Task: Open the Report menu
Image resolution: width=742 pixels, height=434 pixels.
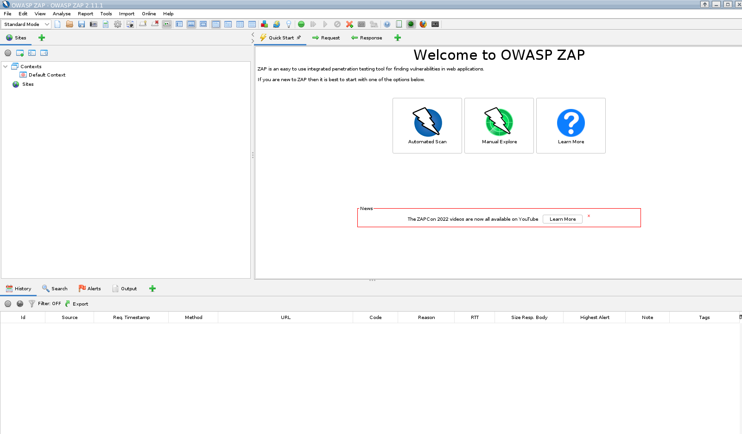Action: (x=85, y=13)
